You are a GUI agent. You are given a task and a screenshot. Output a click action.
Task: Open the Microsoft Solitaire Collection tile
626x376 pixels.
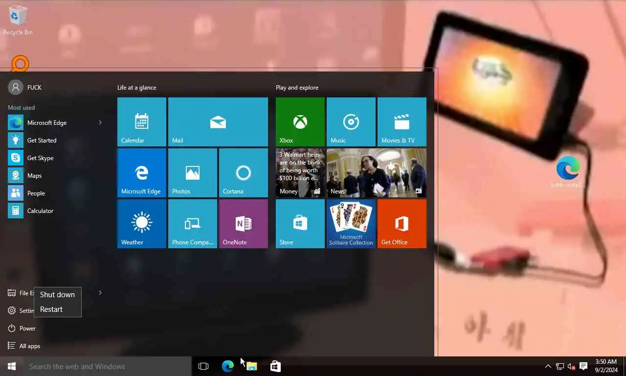tap(351, 224)
